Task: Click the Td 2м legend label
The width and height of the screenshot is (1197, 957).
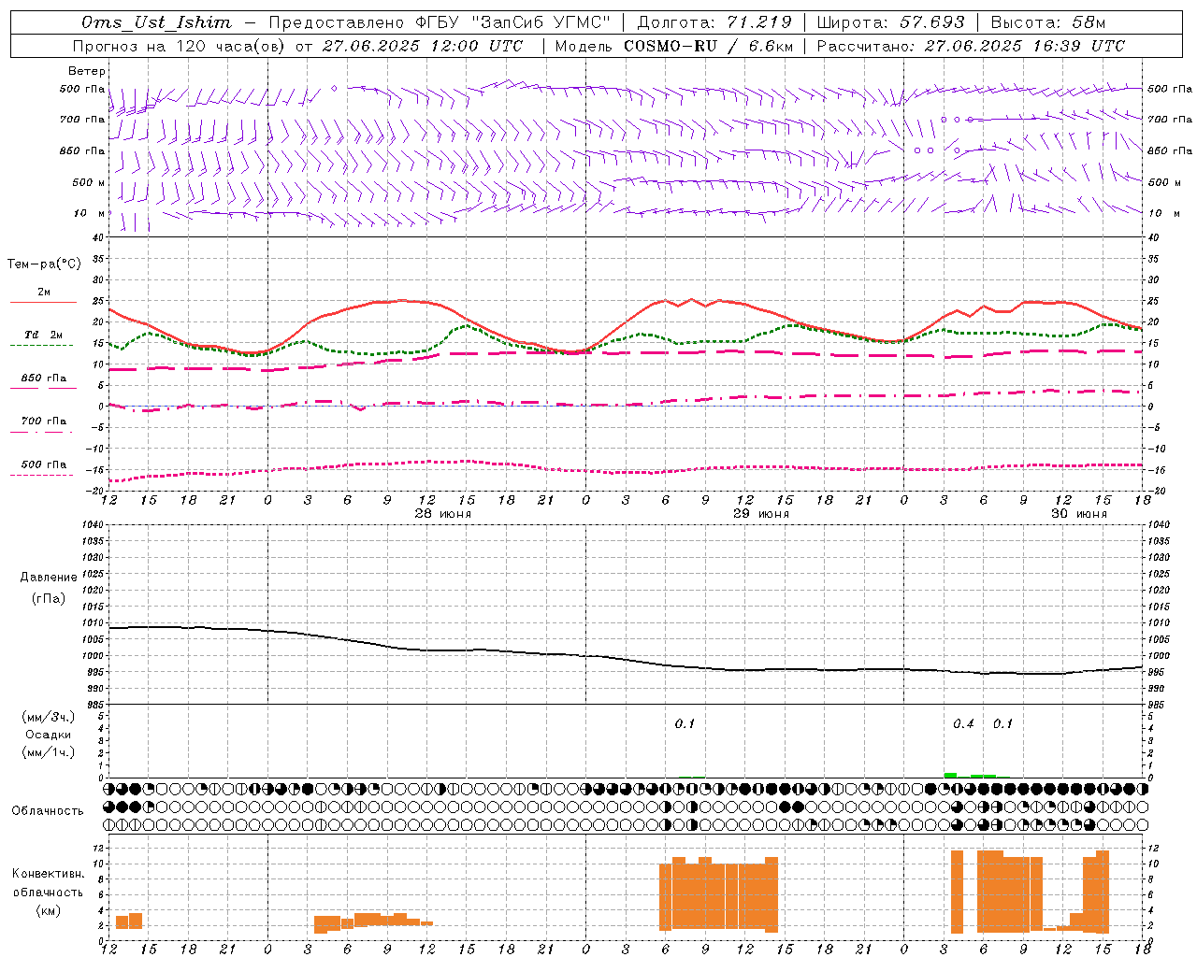Action: (x=44, y=335)
